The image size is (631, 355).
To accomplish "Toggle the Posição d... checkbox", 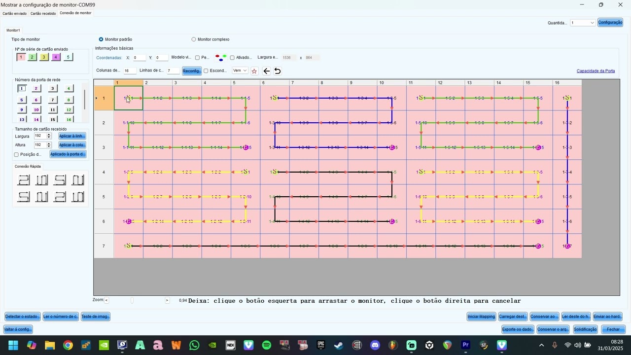I will click(17, 155).
